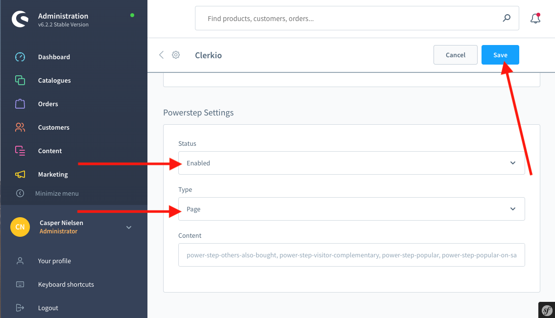555x318 pixels.
Task: Click the Catalogues sidebar icon
Action: [20, 80]
